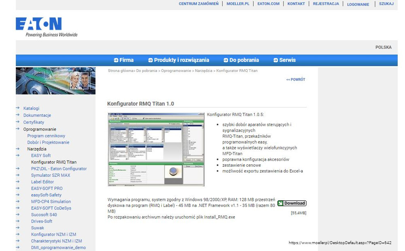Open the Do pobrania menu
405x251 pixels.
pyautogui.click(x=244, y=60)
